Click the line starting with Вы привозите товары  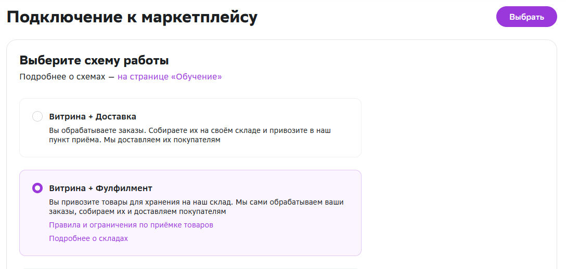tap(196, 202)
